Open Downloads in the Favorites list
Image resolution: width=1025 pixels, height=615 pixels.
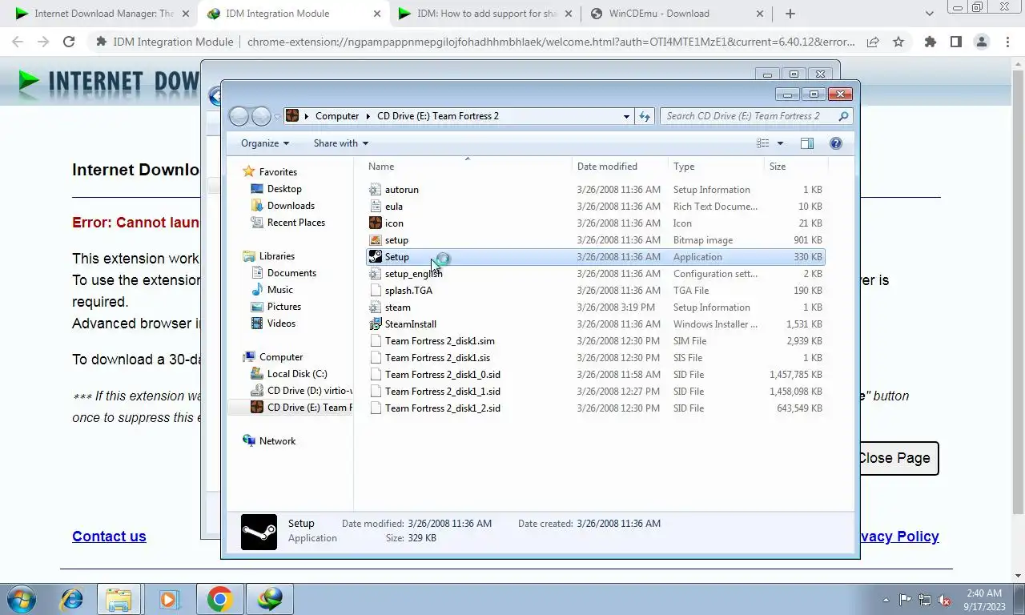click(x=291, y=206)
